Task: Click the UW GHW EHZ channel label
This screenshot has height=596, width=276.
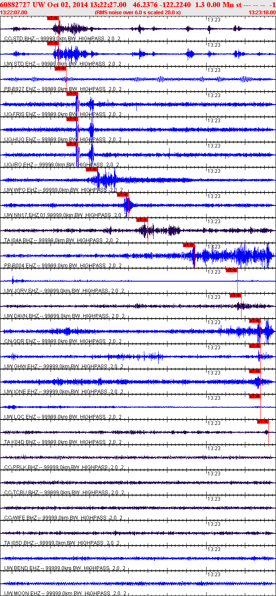Action: point(63,367)
